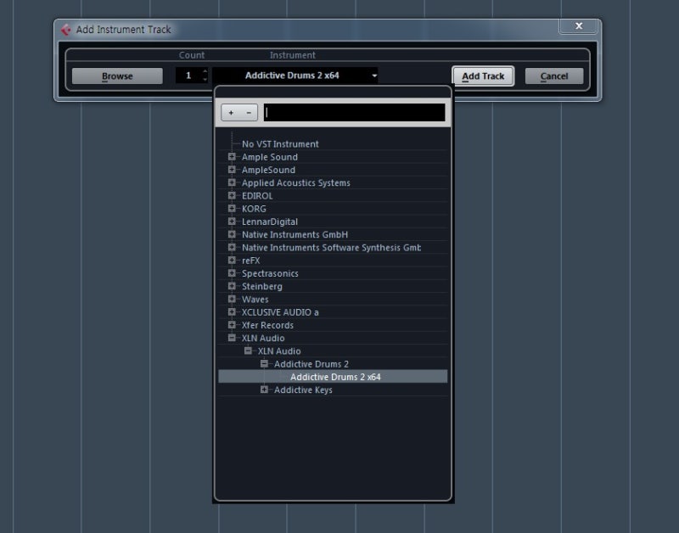Screen dimensions: 679x533
Task: Cancel the Add Instrument Track dialog
Action: [554, 76]
